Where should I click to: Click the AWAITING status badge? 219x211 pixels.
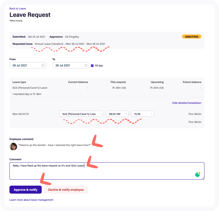point(192,37)
